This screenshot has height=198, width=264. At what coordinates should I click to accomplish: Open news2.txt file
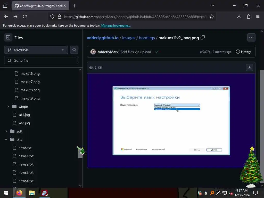coord(26,164)
